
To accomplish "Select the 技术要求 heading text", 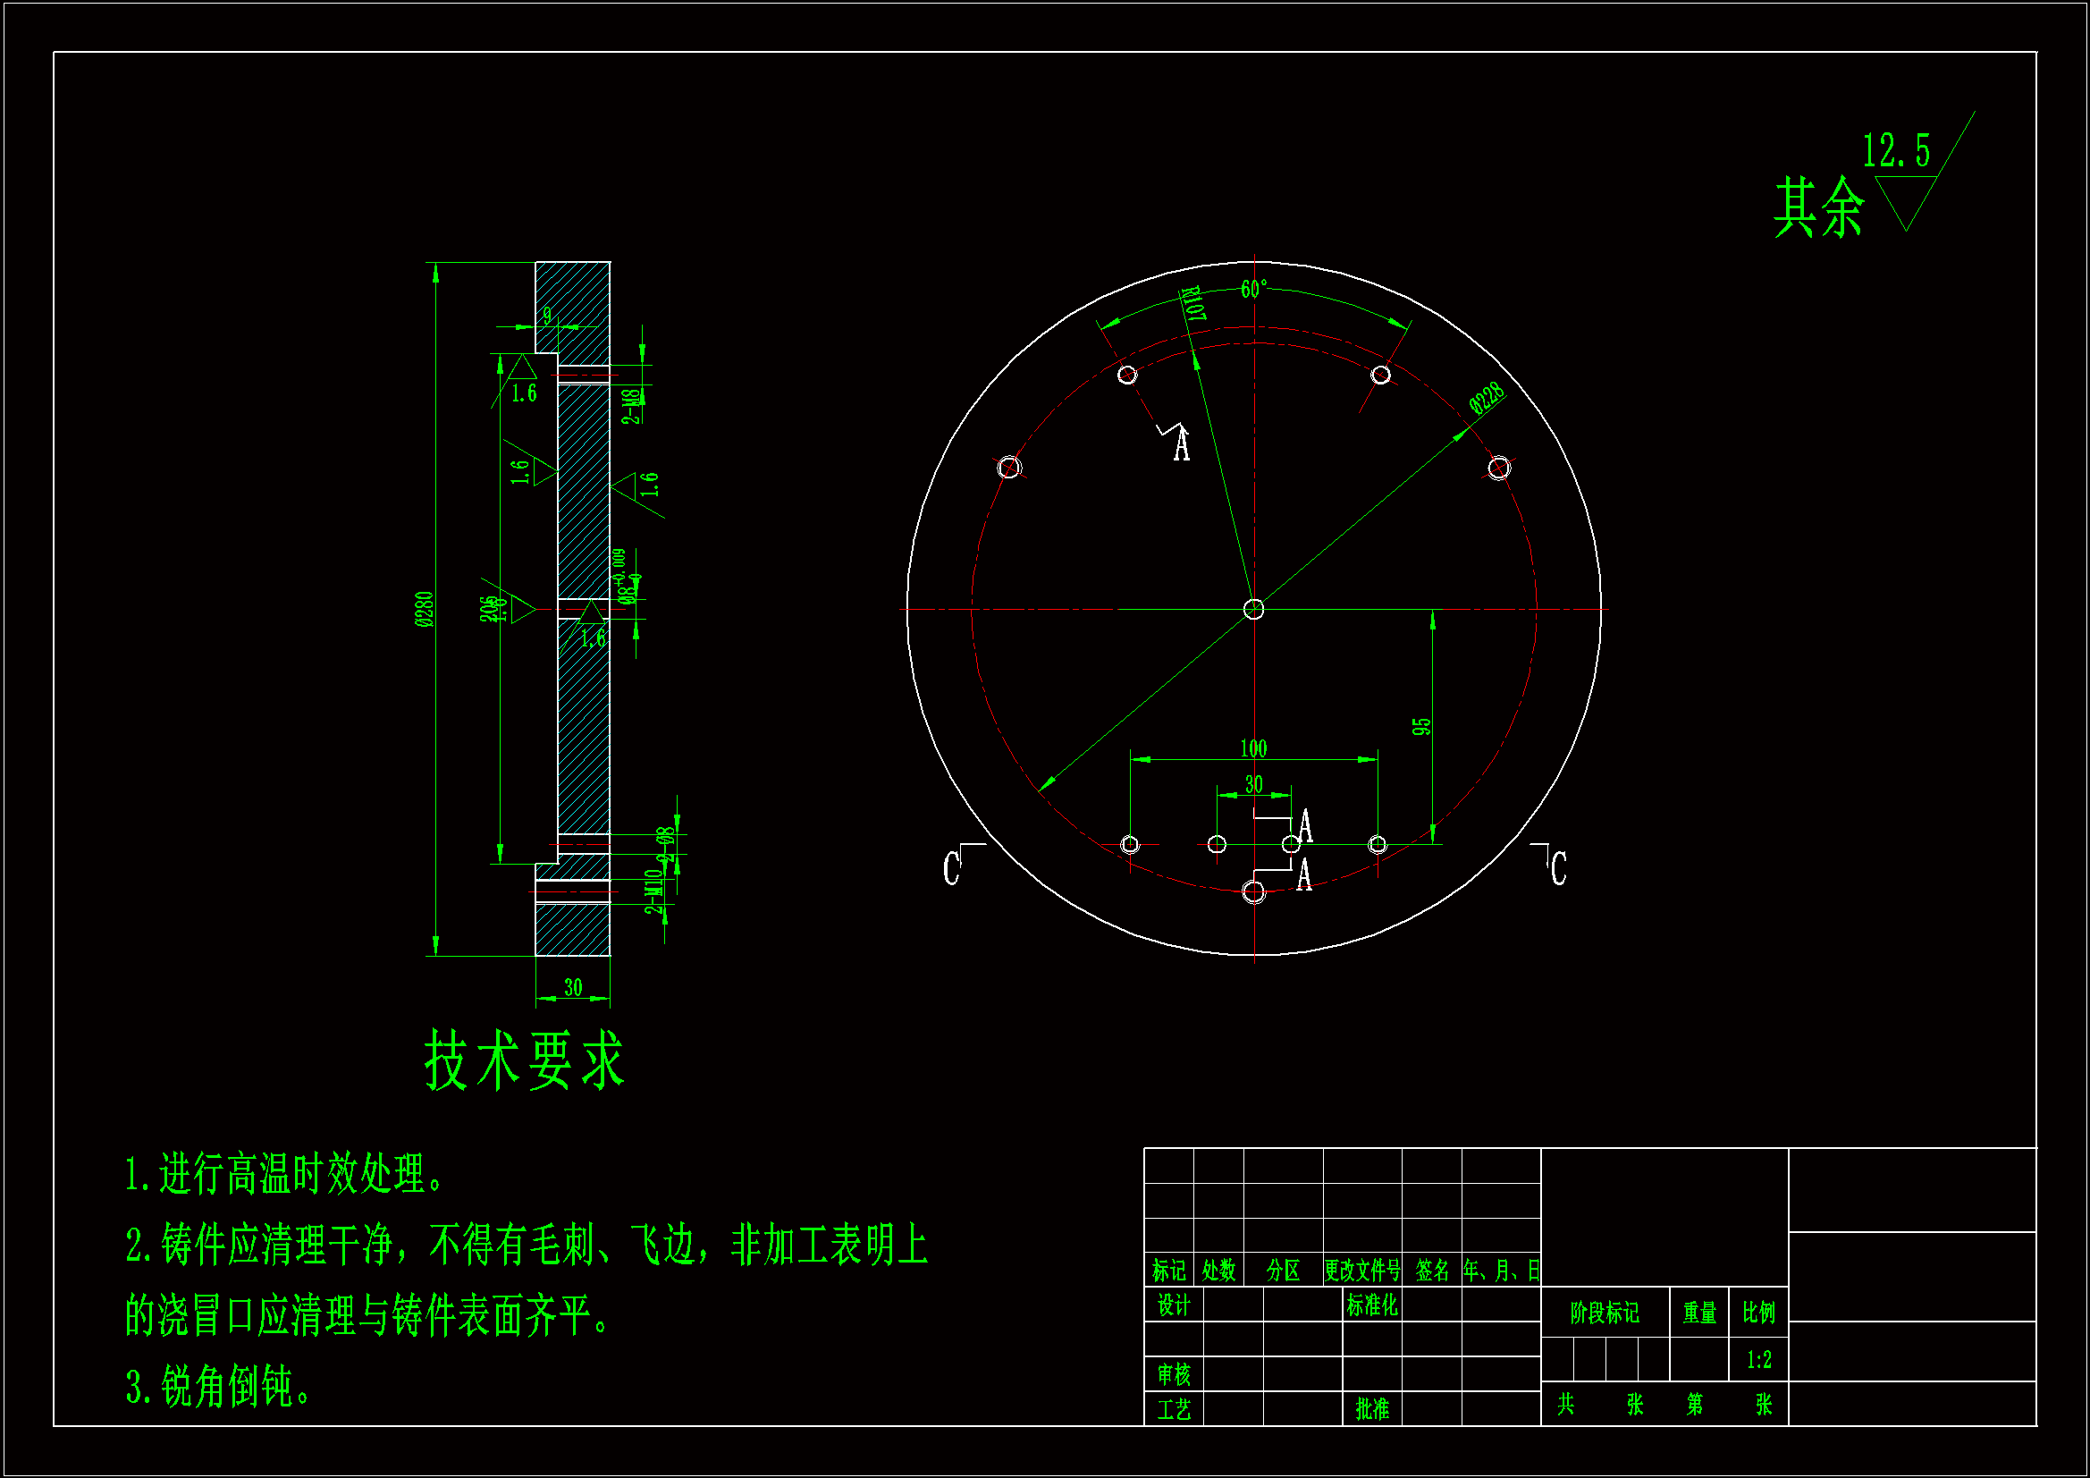I will pos(525,1061).
